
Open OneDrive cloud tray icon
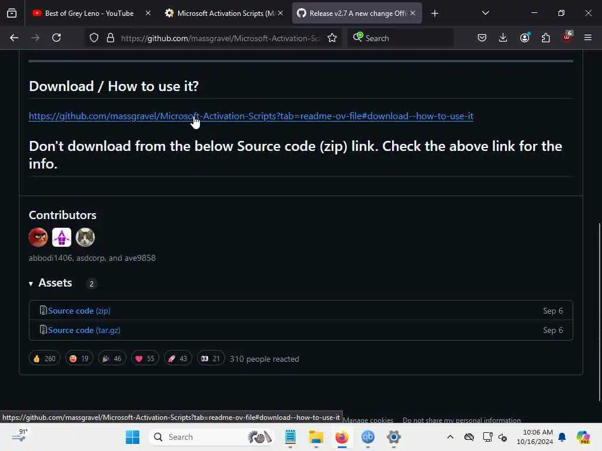coord(469,437)
